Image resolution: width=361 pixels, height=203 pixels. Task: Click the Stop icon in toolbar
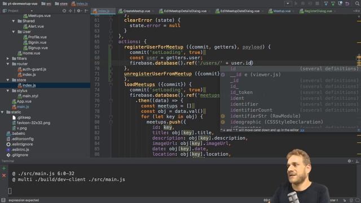coord(317,3)
